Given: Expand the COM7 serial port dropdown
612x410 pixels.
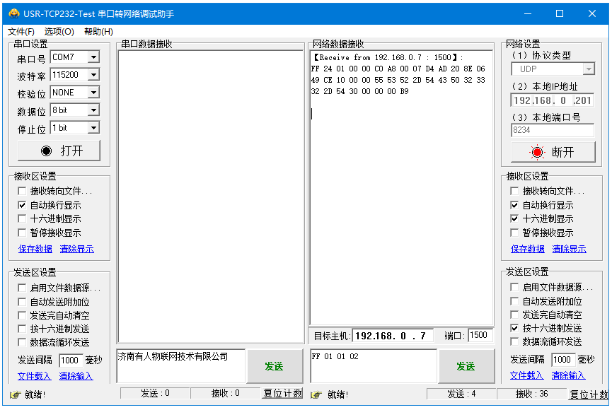Looking at the screenshot, I should (x=93, y=57).
